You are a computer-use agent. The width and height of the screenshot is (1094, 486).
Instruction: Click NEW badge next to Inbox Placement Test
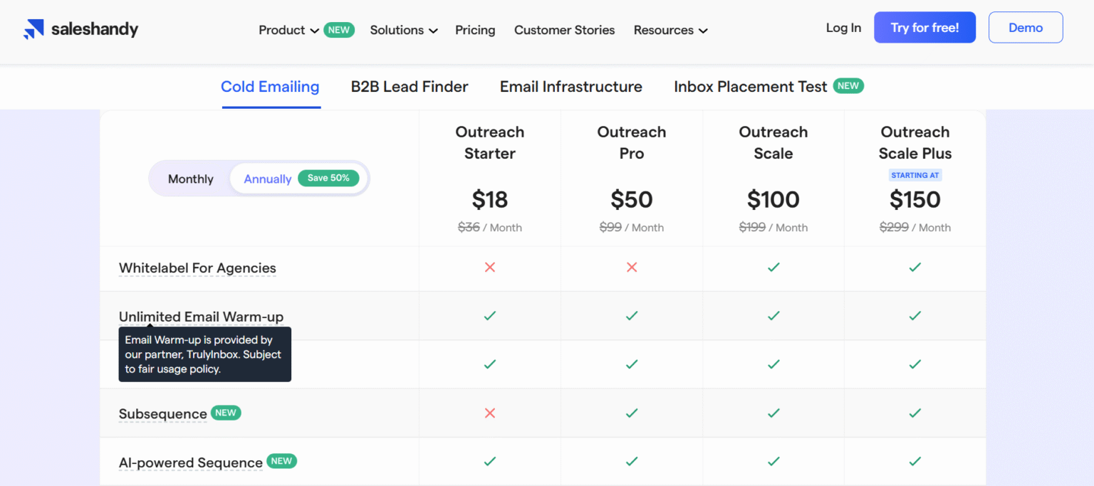[848, 86]
